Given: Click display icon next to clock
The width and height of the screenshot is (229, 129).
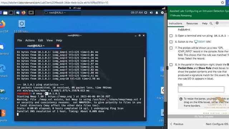Looking at the screenshot, I should coord(146,13).
